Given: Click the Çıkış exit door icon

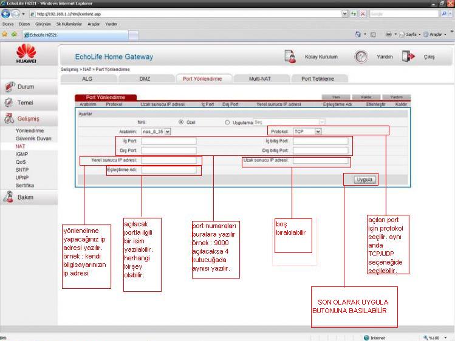Looking at the screenshot, I should point(408,56).
